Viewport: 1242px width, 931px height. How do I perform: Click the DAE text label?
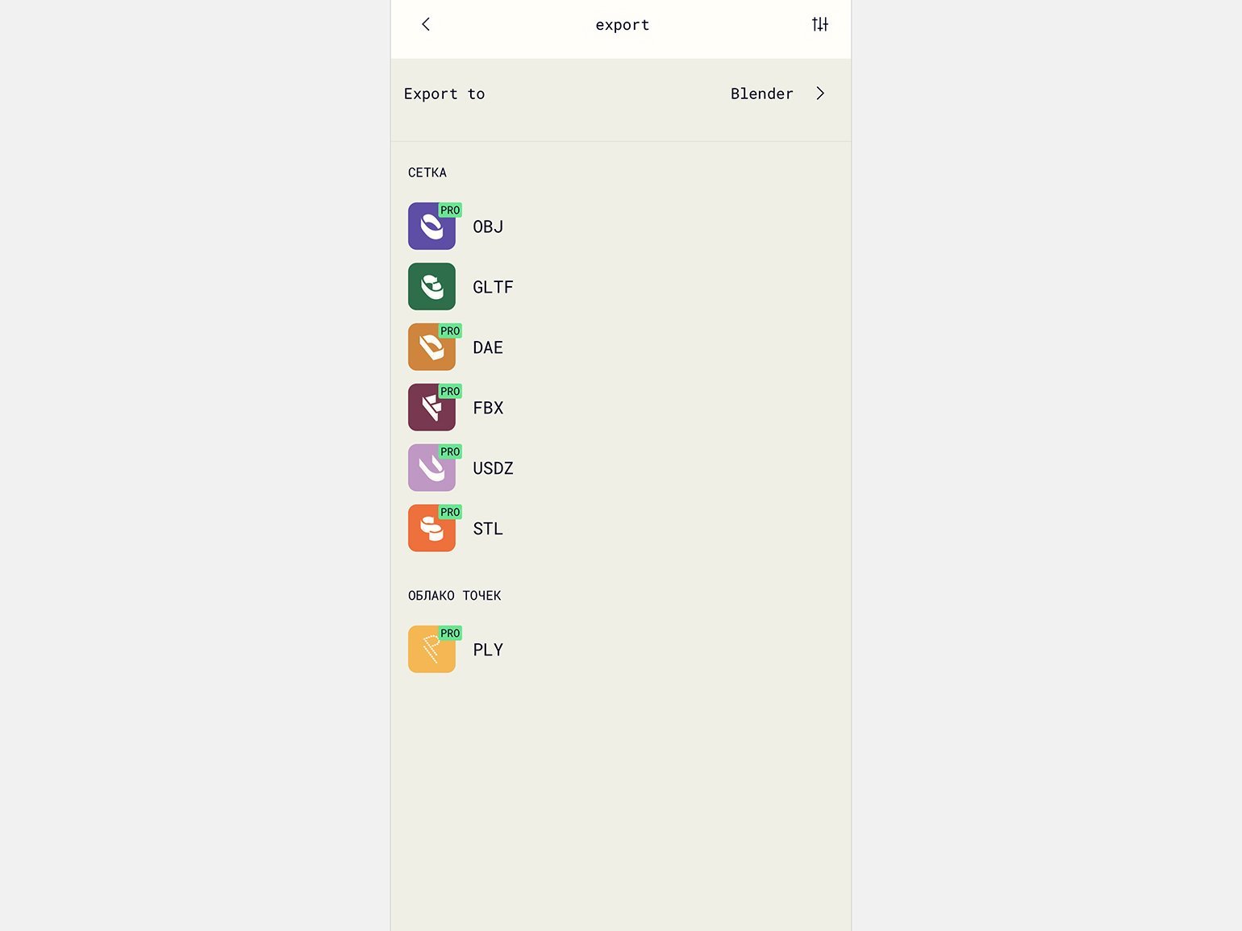(488, 347)
